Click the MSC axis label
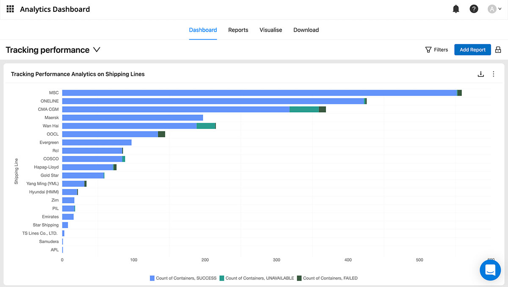Screen dimensions: 508x287 coord(54,93)
